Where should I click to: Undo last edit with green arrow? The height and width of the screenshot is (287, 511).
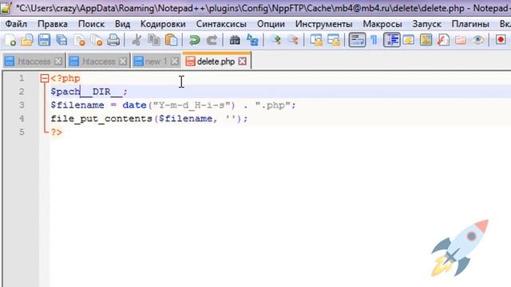[x=194, y=40]
